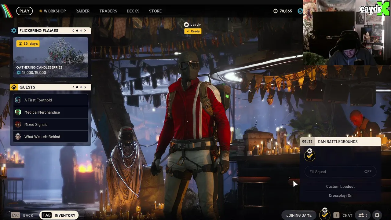The image size is (391, 220).
Task: Click the coin currency icon next to 78,565
Action: 275,11
